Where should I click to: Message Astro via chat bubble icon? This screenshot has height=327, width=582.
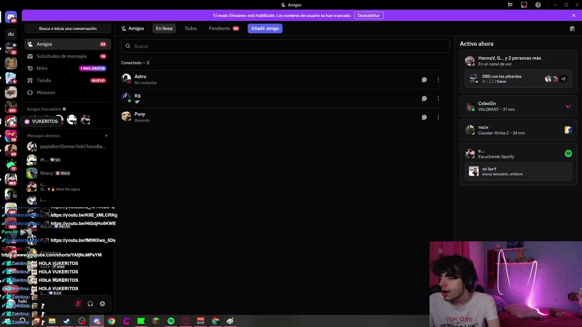tap(424, 79)
